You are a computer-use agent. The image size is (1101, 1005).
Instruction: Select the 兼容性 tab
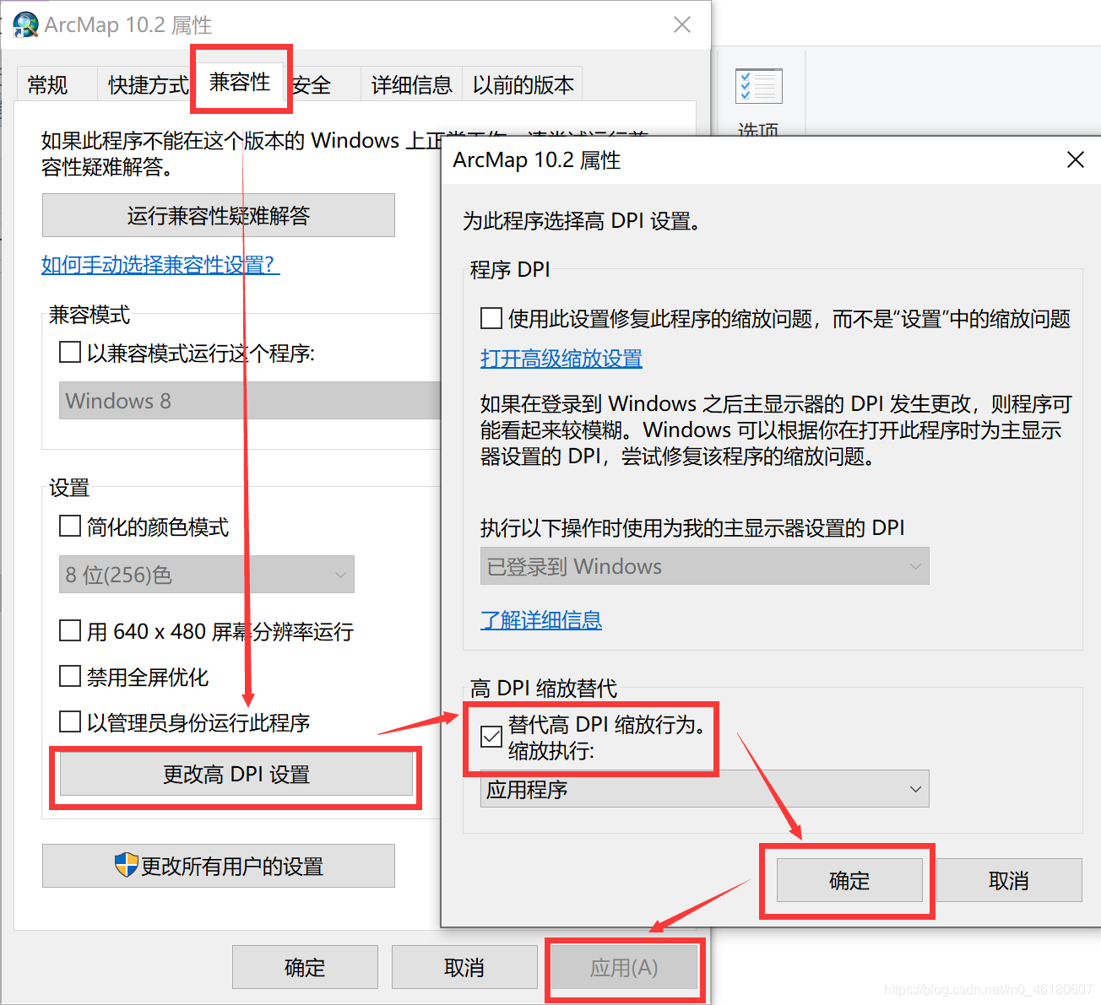pyautogui.click(x=240, y=82)
